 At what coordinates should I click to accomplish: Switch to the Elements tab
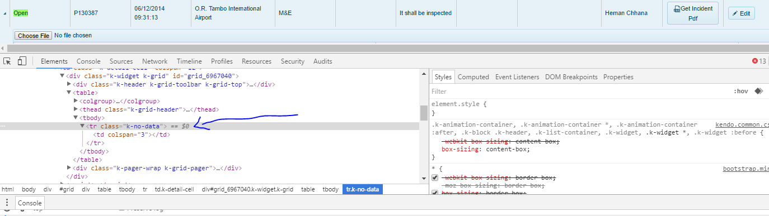pyautogui.click(x=54, y=61)
